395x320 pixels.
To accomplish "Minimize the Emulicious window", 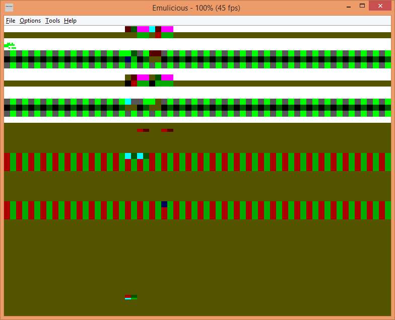I will 349,7.
